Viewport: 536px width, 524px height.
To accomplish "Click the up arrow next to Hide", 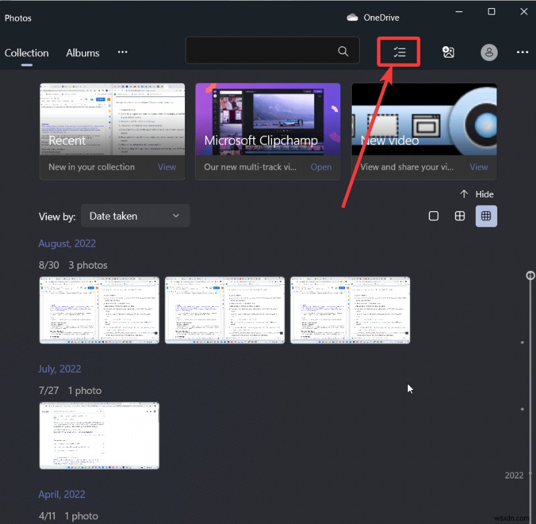I will 465,194.
